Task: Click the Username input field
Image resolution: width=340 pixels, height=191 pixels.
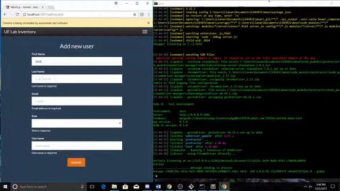Action: (x=76, y=145)
